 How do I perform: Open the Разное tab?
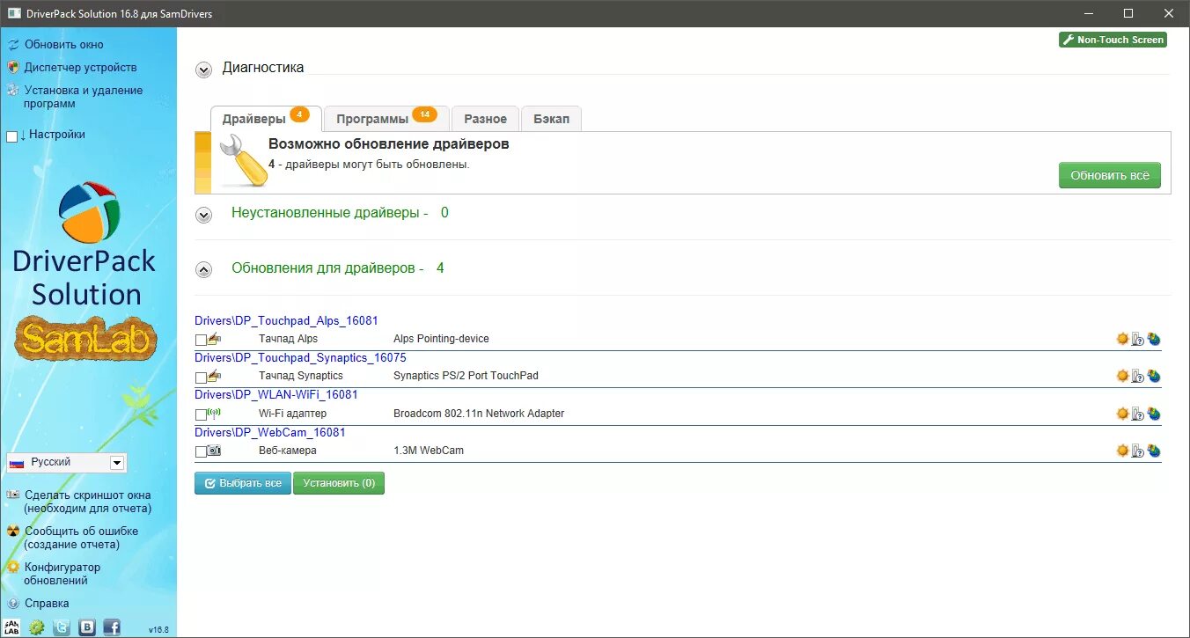(485, 119)
